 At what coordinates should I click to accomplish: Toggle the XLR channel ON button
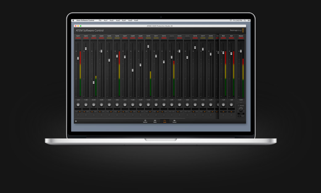pyautogui.click(x=231, y=112)
